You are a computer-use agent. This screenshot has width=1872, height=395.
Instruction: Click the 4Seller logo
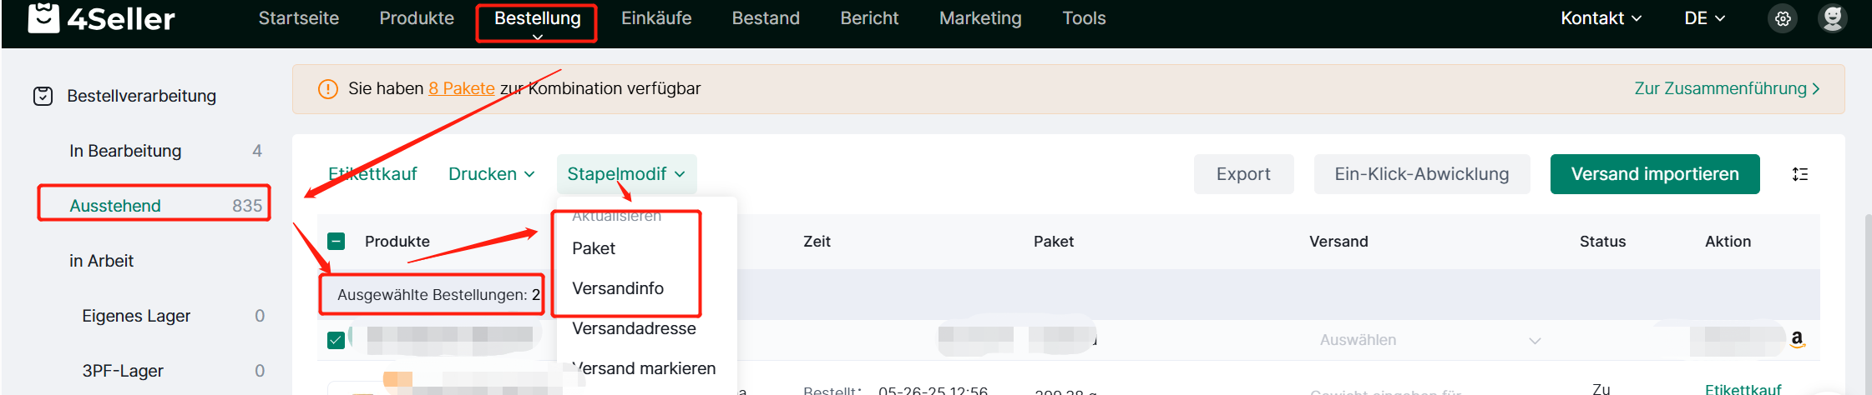101,17
